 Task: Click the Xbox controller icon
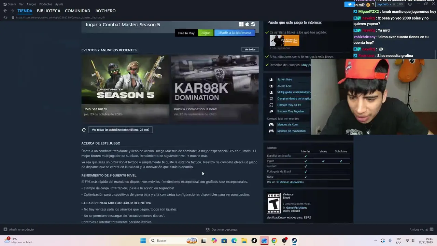[271, 125]
